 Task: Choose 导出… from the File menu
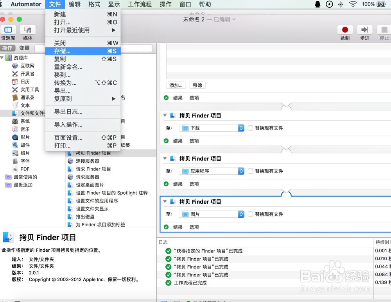click(83, 91)
